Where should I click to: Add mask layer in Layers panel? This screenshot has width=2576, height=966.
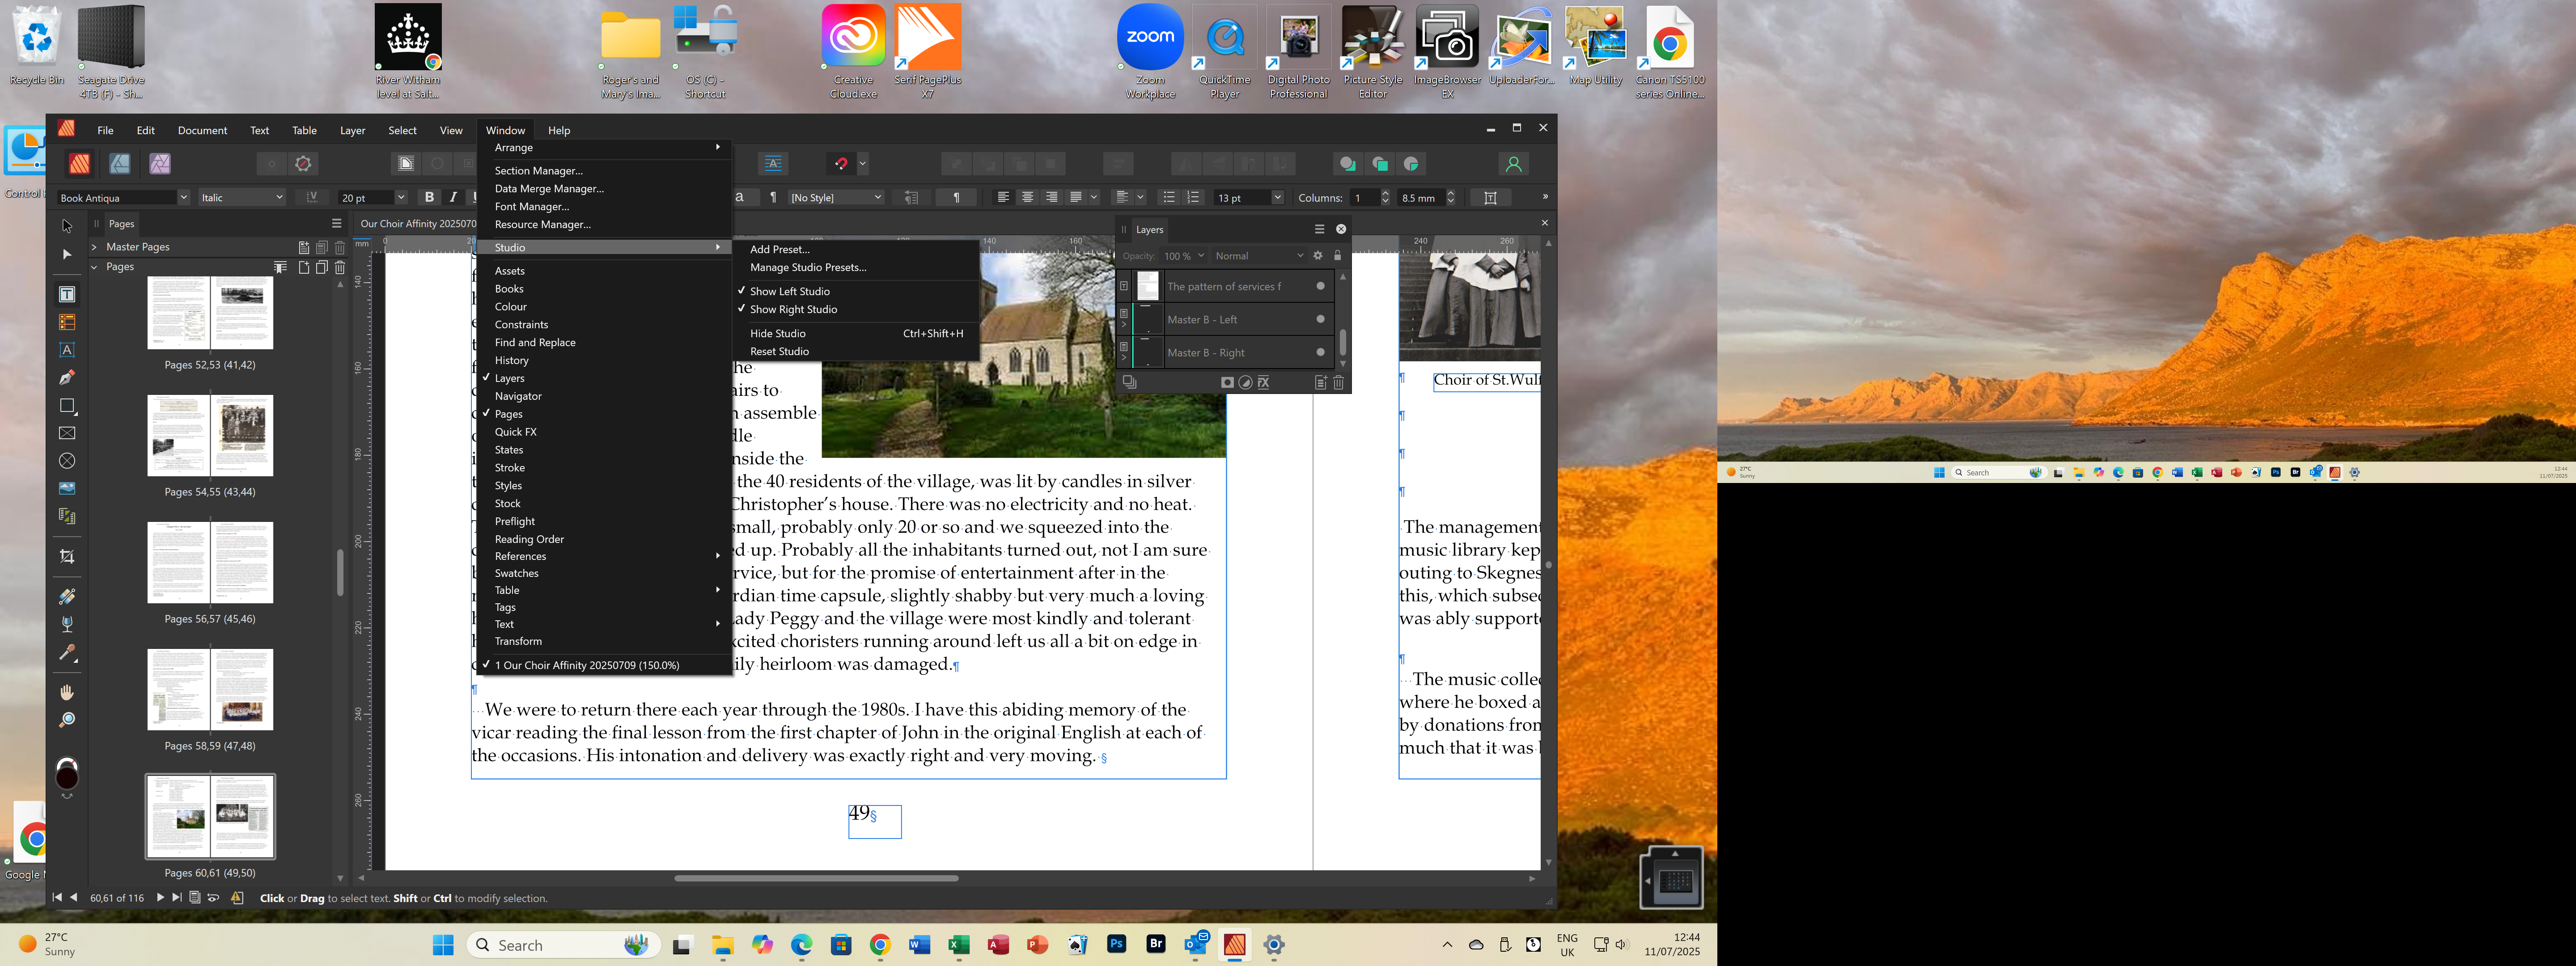(x=1227, y=382)
